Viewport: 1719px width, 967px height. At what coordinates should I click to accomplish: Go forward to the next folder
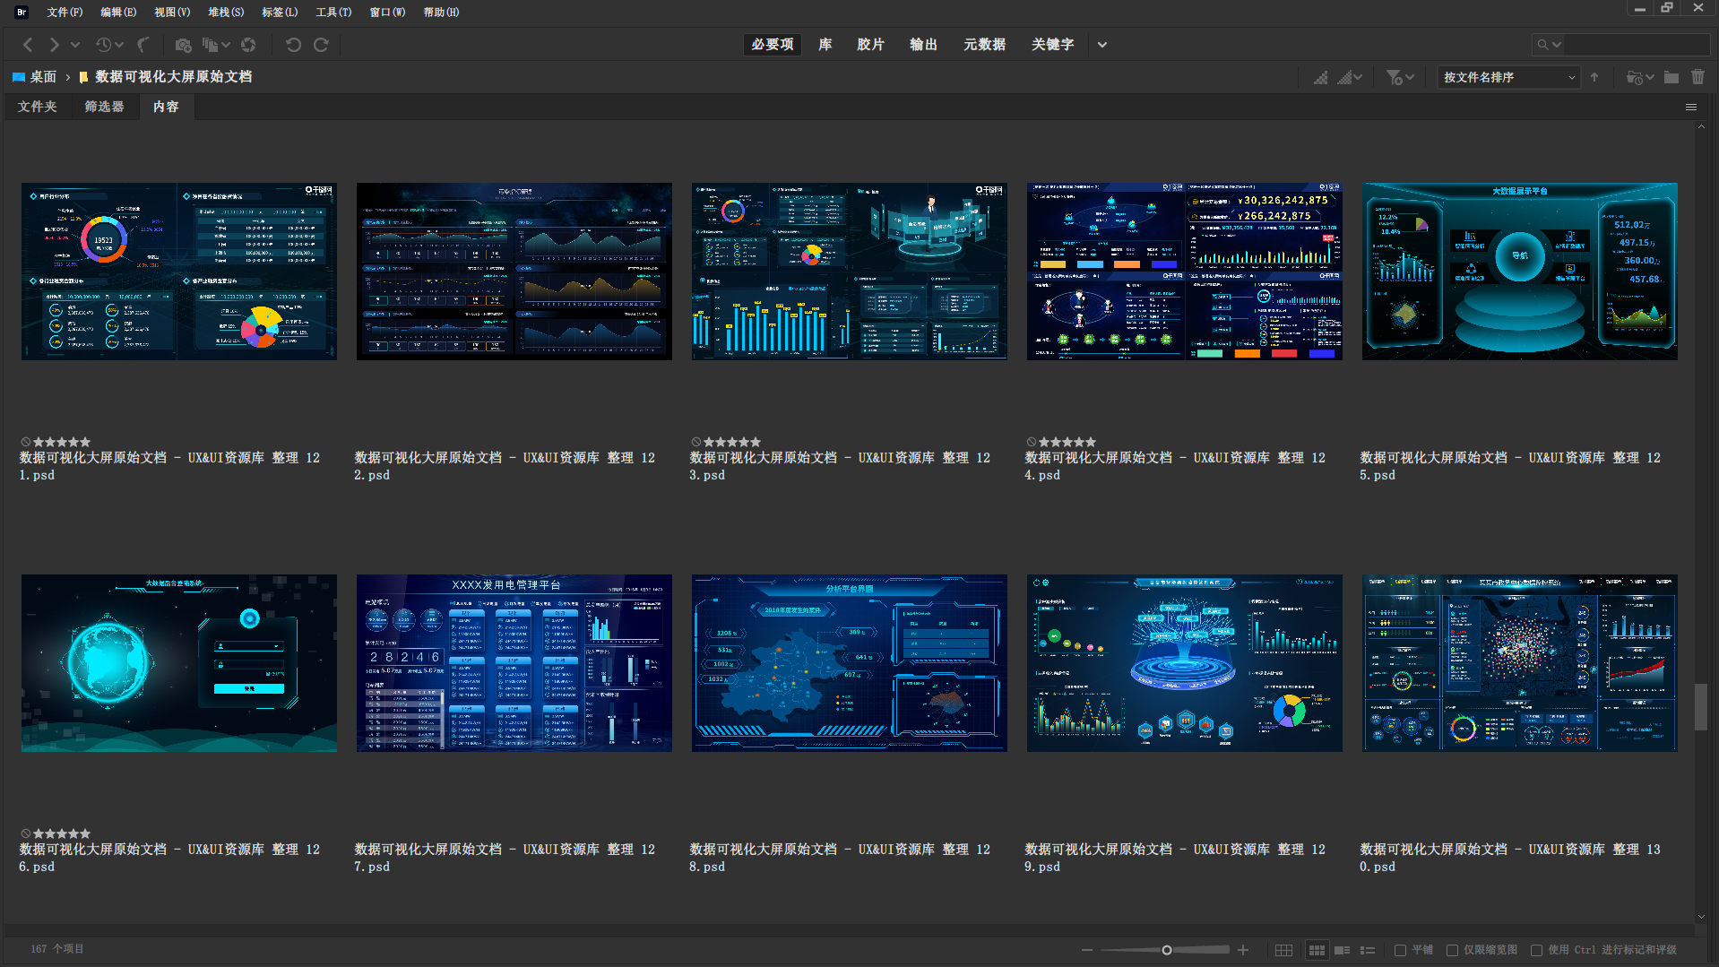click(54, 45)
